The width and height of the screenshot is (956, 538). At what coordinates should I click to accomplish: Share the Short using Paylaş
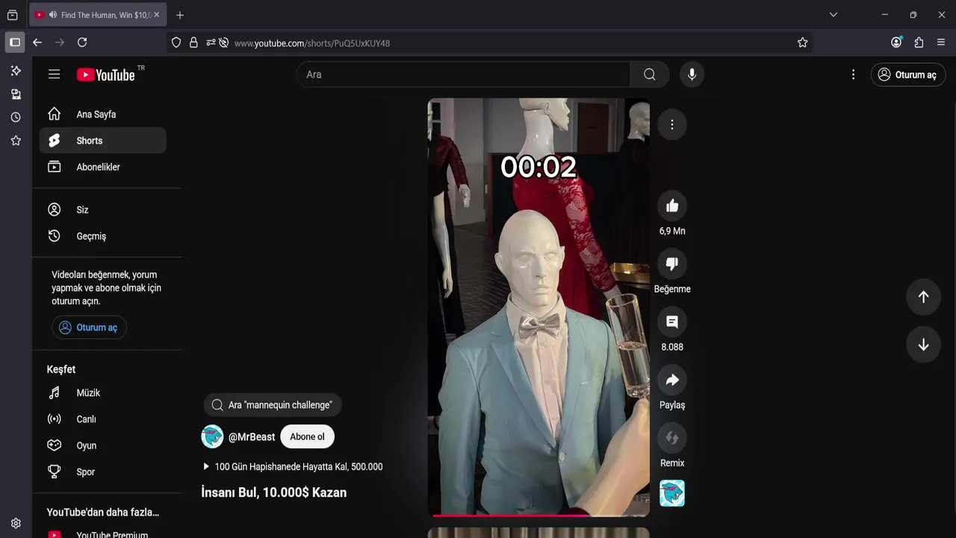coord(672,380)
